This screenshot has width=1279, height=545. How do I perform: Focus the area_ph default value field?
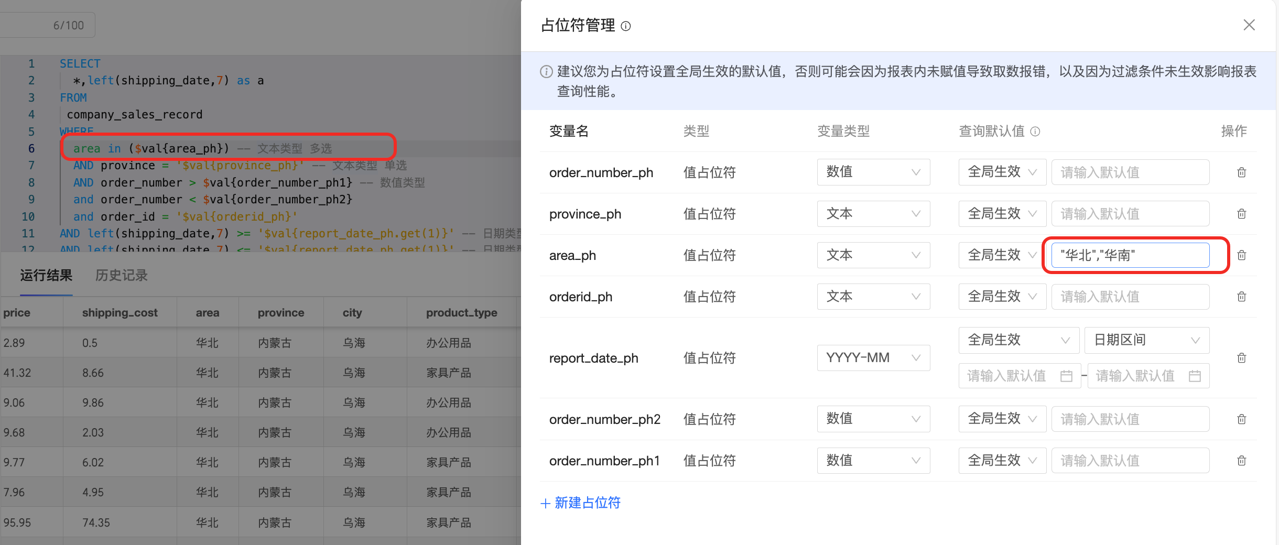(x=1130, y=255)
